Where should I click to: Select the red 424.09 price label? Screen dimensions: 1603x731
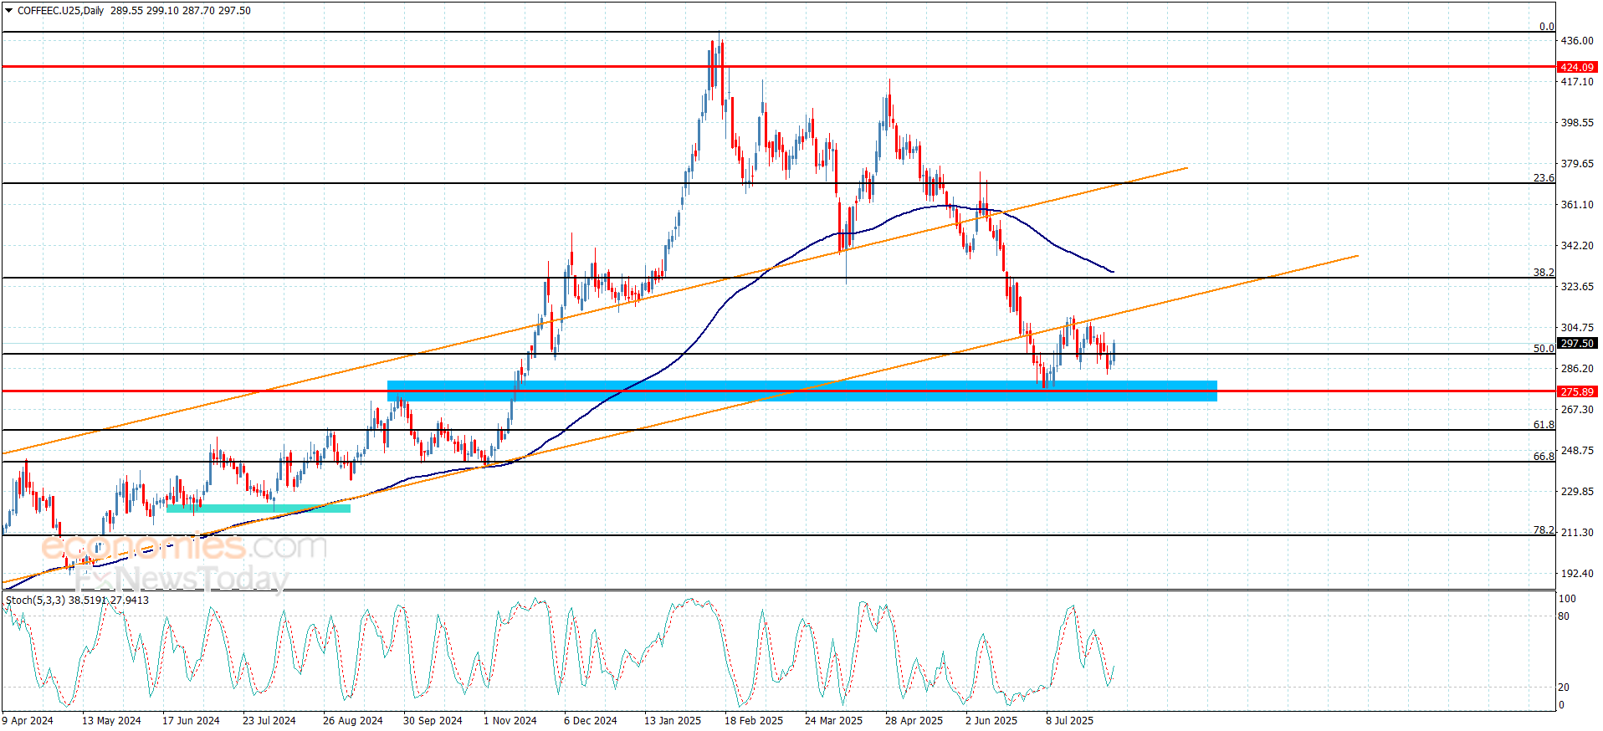[1577, 67]
